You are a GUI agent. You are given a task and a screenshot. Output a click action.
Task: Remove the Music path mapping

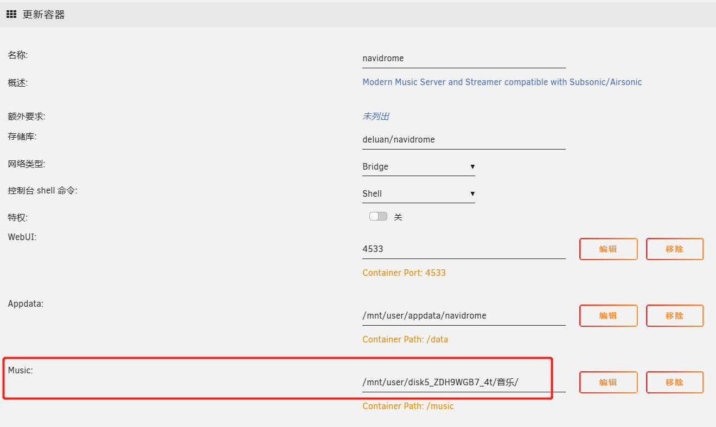tap(674, 383)
